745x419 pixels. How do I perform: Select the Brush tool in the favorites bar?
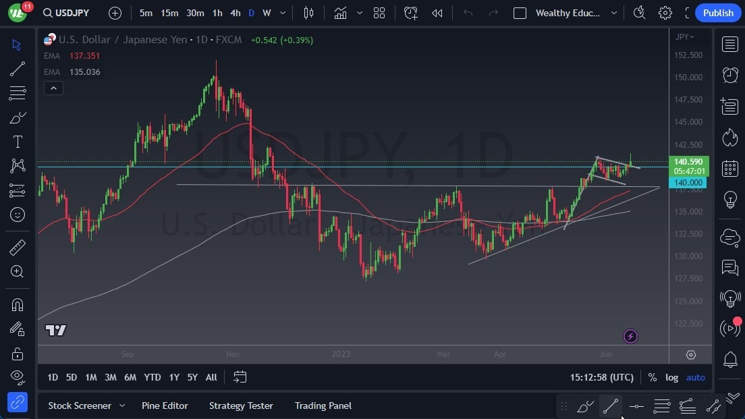coord(584,406)
